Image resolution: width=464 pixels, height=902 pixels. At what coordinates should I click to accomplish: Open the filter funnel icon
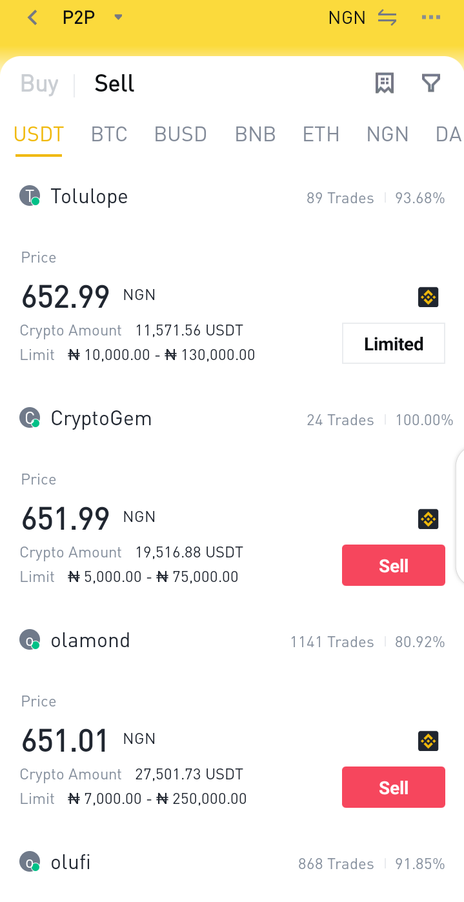[430, 83]
